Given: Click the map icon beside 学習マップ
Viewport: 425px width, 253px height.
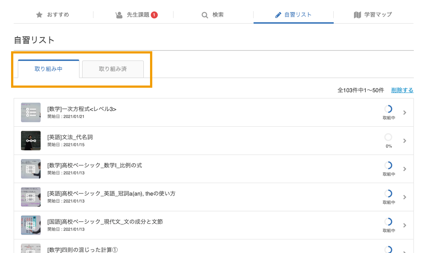Looking at the screenshot, I should (357, 15).
